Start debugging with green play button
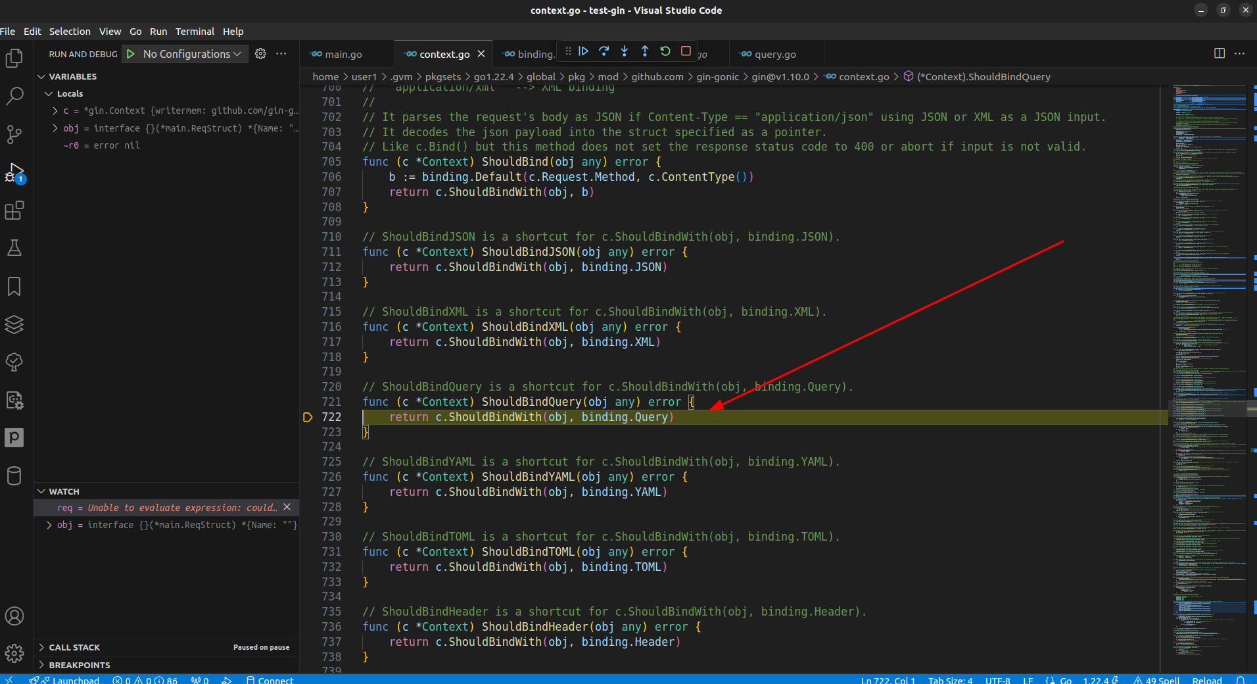 click(131, 54)
